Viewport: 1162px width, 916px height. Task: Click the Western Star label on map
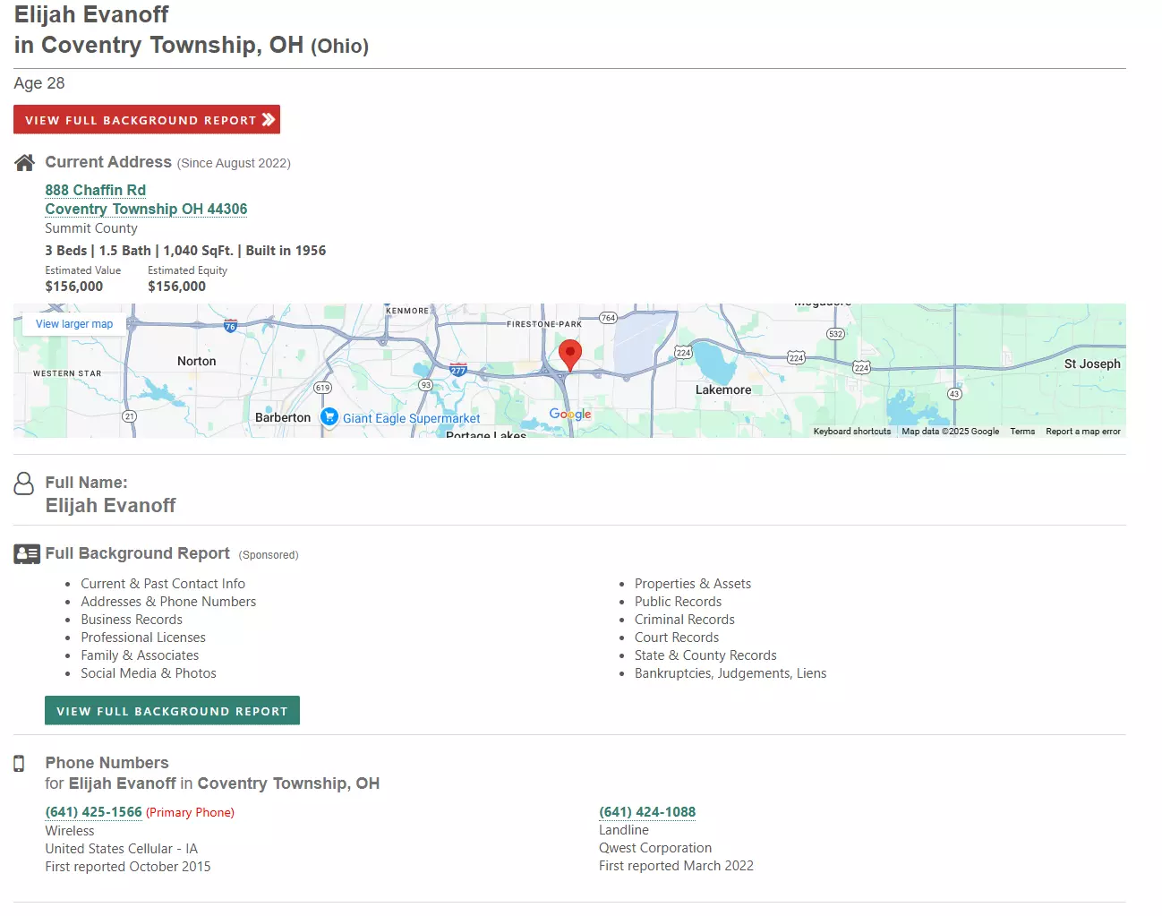pyautogui.click(x=67, y=373)
